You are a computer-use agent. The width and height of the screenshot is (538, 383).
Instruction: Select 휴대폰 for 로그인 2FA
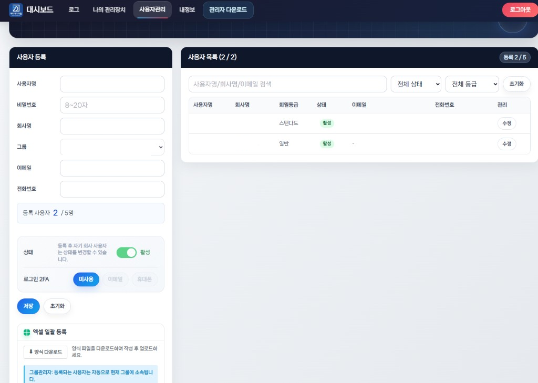click(x=144, y=280)
